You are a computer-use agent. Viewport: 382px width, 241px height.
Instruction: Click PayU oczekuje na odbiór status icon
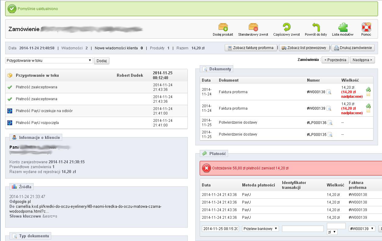coord(10,111)
